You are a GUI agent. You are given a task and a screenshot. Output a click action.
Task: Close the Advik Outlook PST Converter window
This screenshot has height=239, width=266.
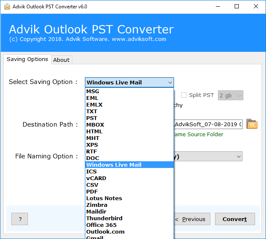coord(256,6)
